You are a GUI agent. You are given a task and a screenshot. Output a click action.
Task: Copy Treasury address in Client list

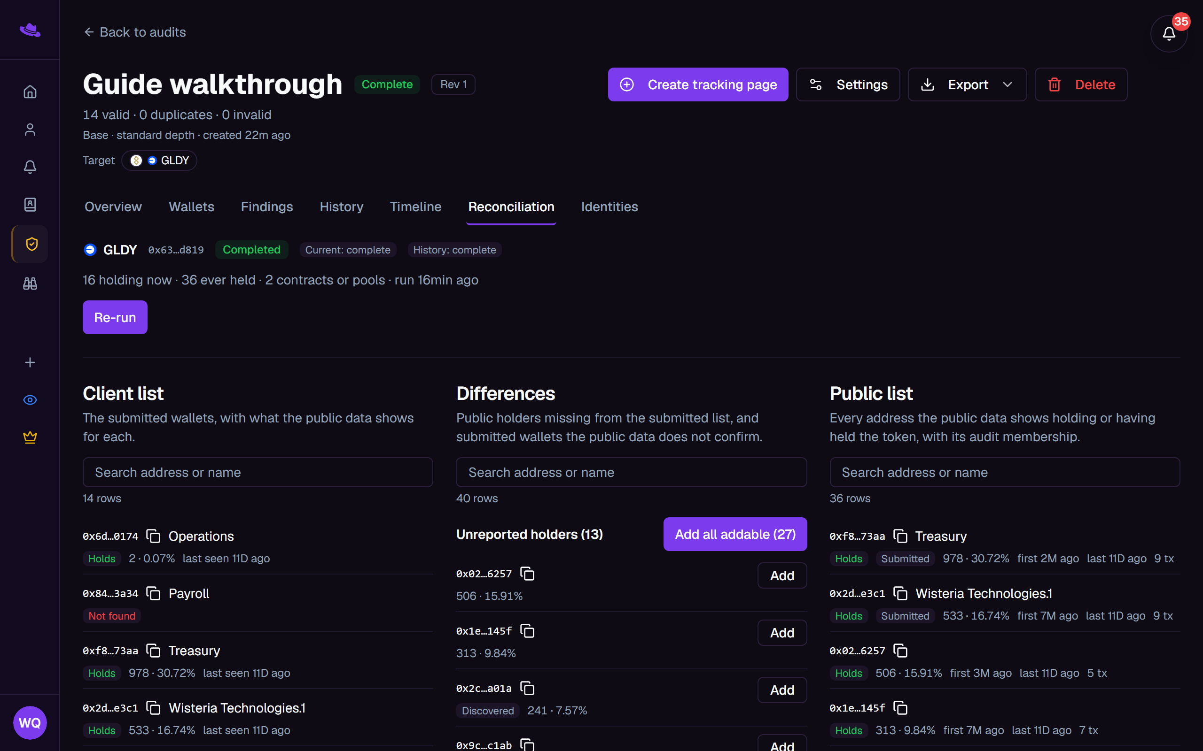pyautogui.click(x=153, y=651)
